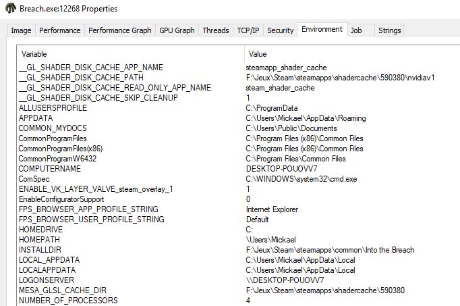The image size is (460, 306).
Task: Click the C:\Users\Public\Documents value
Action: point(291,128)
